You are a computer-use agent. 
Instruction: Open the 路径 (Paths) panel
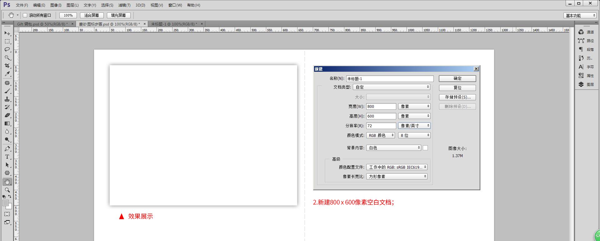pyautogui.click(x=586, y=41)
